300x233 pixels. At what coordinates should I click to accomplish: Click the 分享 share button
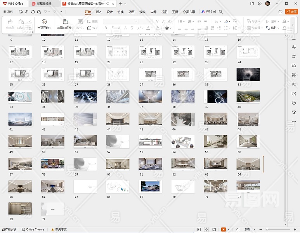[x=291, y=12]
